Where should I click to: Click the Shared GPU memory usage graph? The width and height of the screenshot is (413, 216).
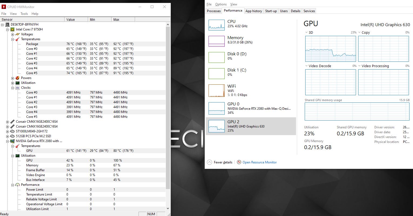coord(357,111)
